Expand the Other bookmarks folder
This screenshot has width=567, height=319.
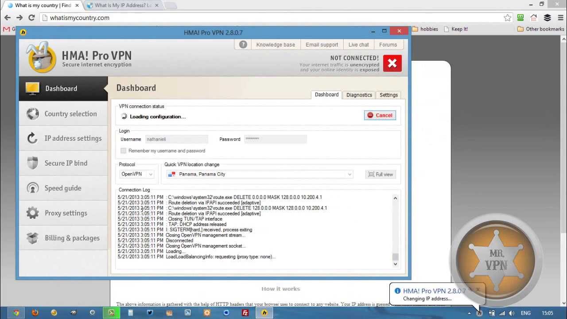point(541,29)
